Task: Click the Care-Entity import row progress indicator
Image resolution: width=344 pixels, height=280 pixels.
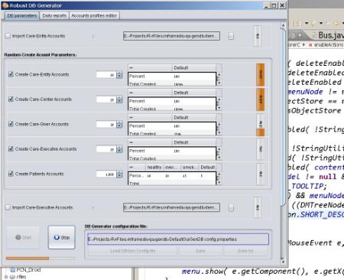Action: click(258, 36)
